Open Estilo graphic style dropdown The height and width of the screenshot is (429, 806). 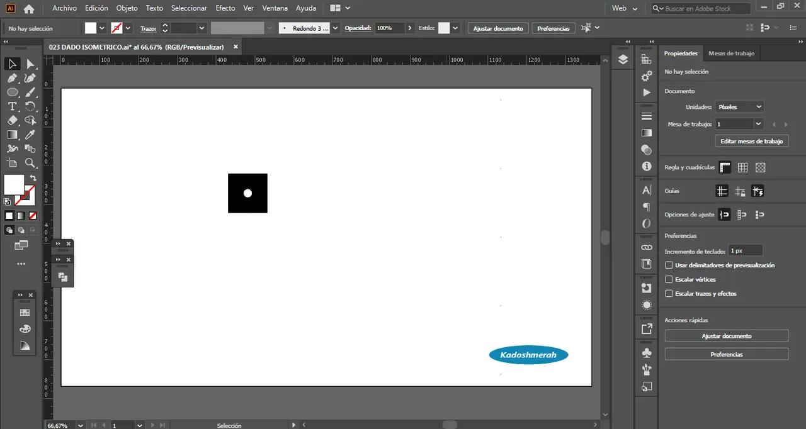point(456,28)
